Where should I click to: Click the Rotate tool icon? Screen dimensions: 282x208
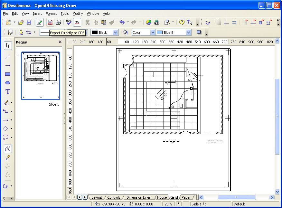point(208,22)
